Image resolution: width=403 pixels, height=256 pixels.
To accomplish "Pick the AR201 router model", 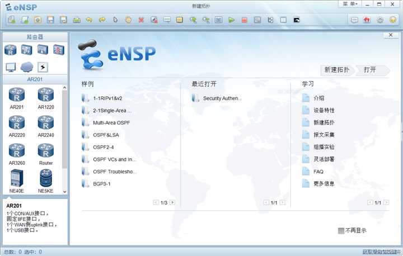I will click(x=17, y=98).
